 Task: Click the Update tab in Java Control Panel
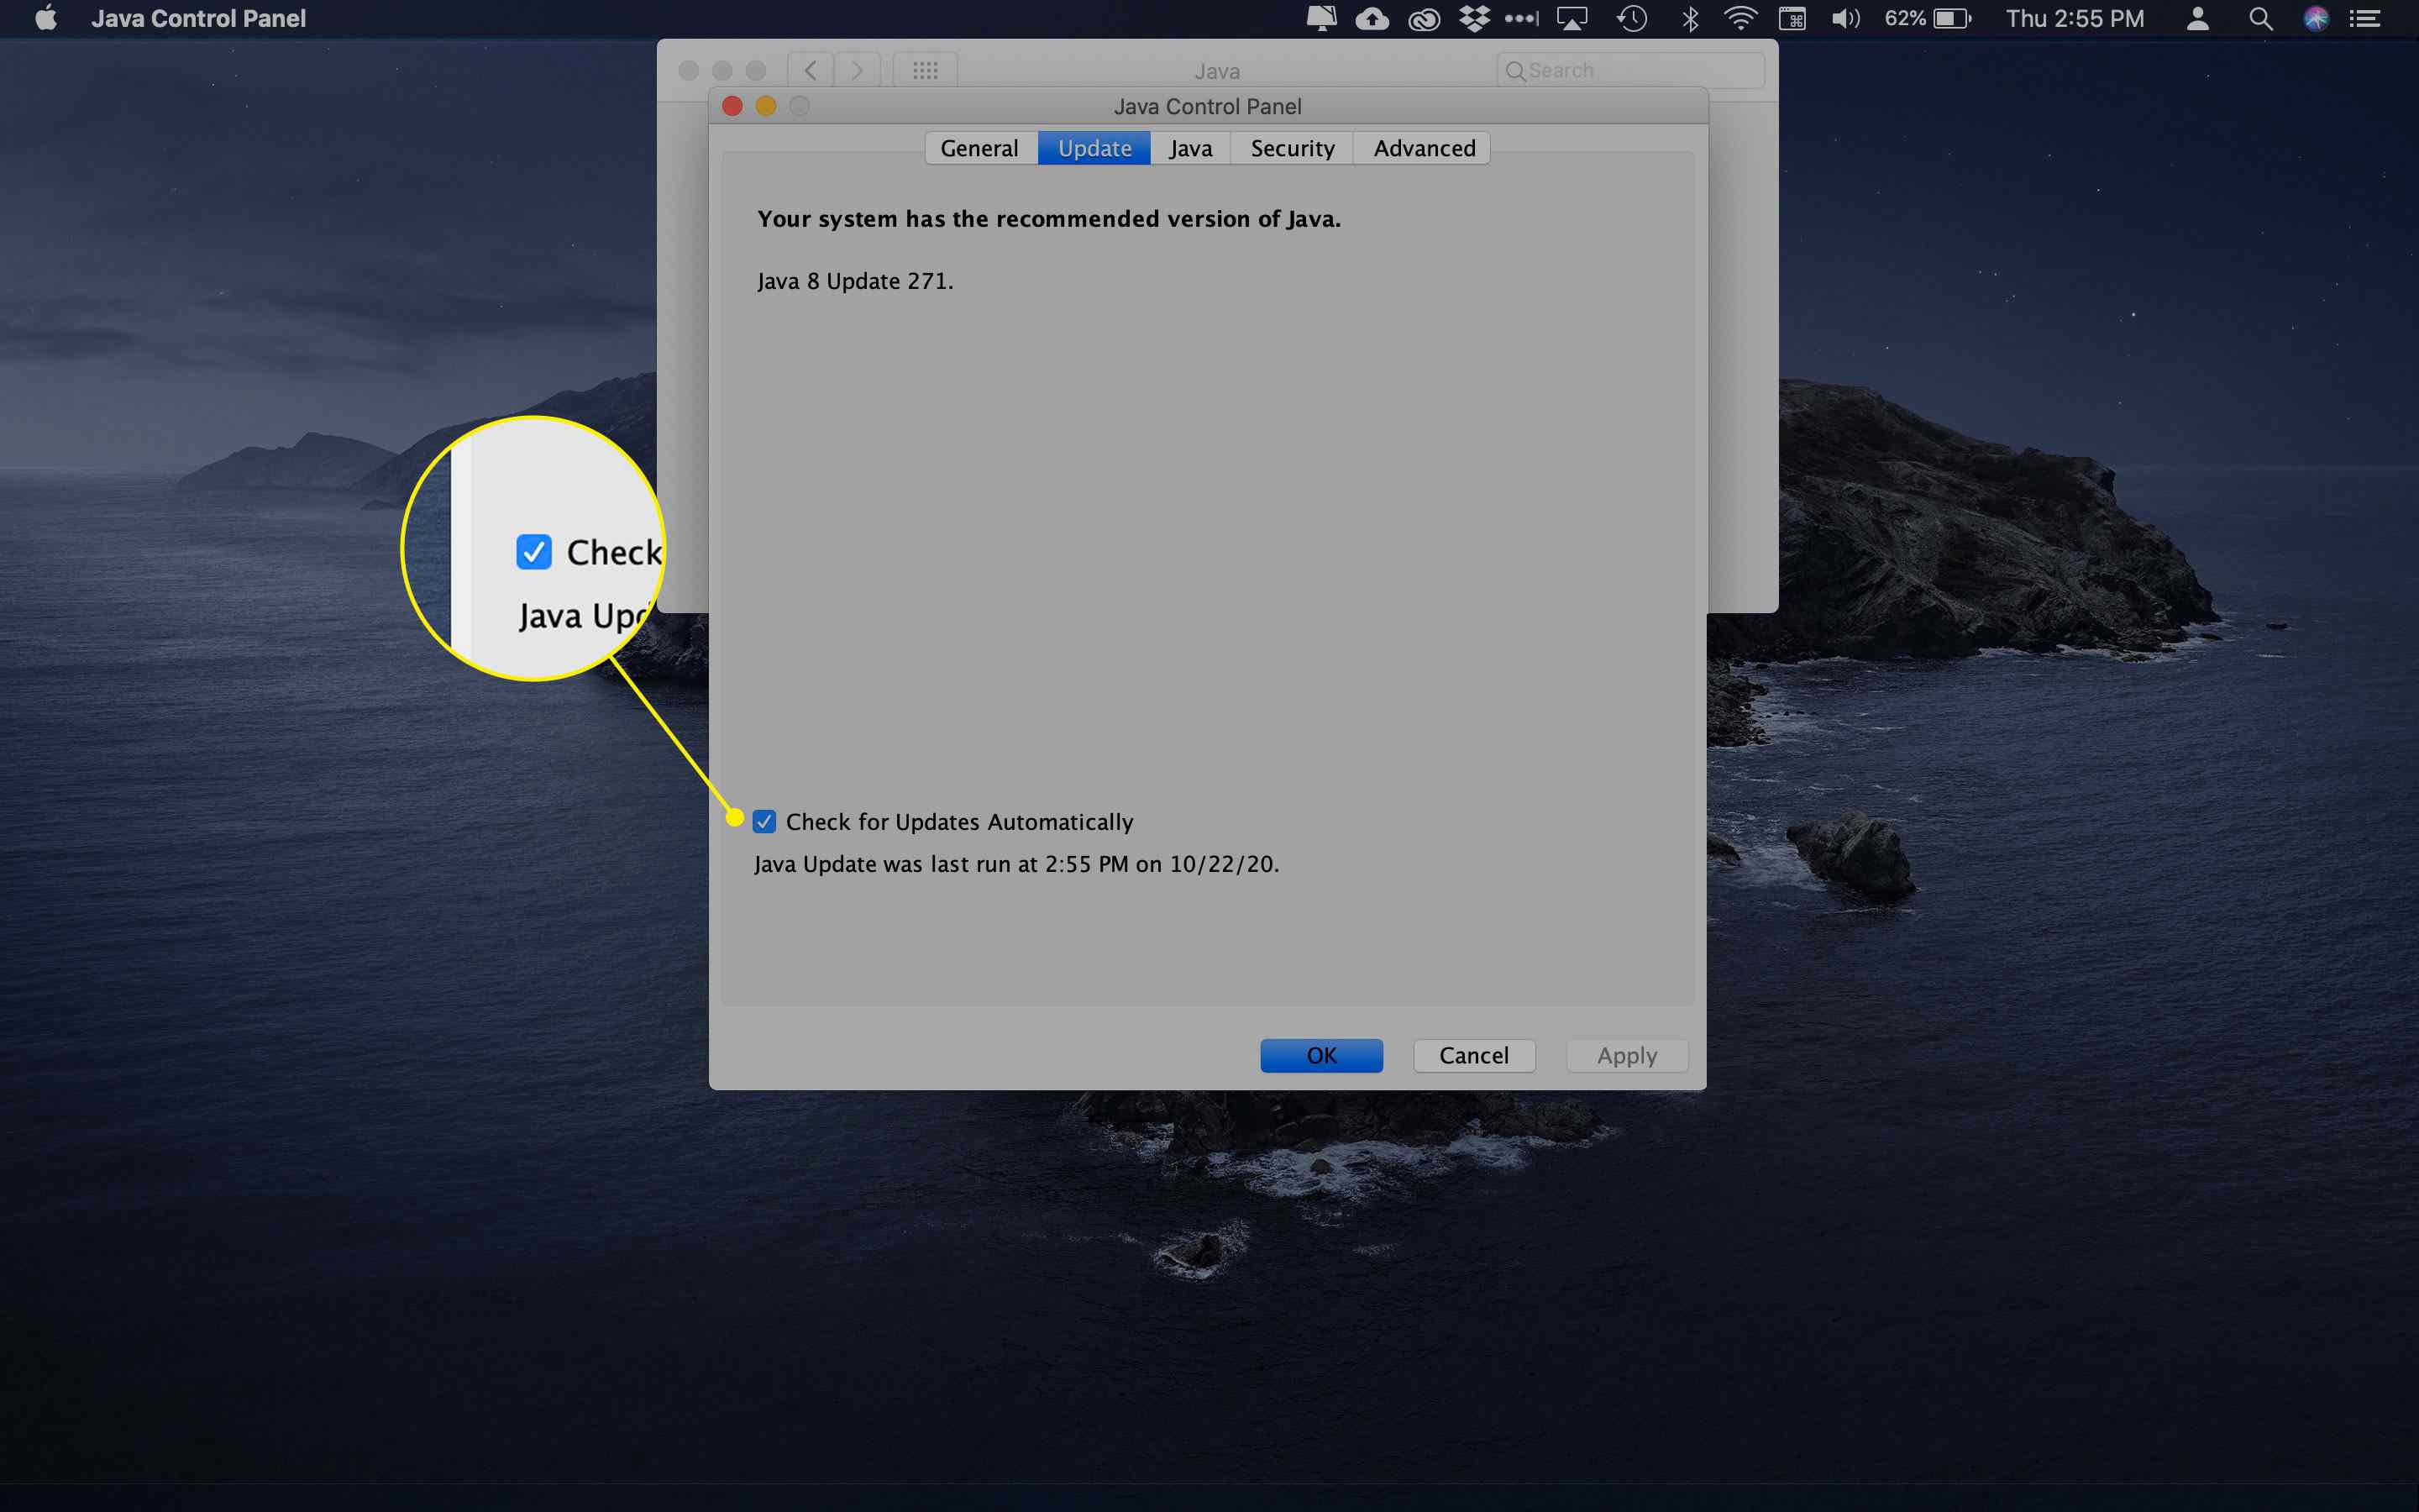coord(1092,148)
